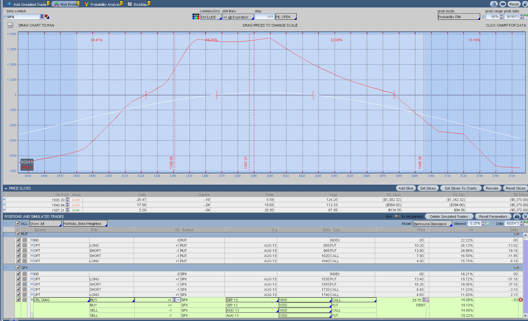Open the plot lines '+1 @ Expiration' dropdown
The height and width of the screenshot is (321, 528).
[238, 17]
